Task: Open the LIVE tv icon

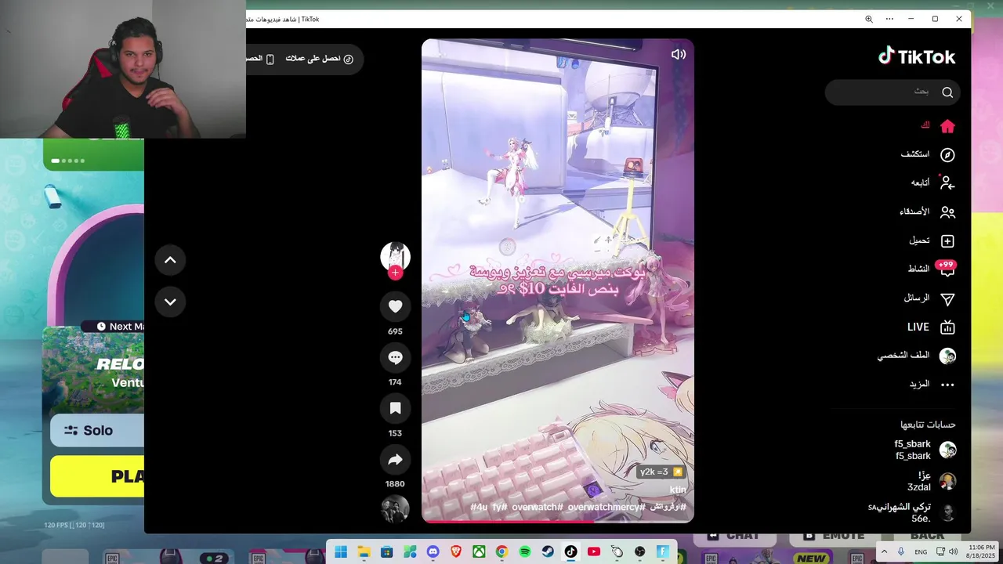Action: click(947, 327)
